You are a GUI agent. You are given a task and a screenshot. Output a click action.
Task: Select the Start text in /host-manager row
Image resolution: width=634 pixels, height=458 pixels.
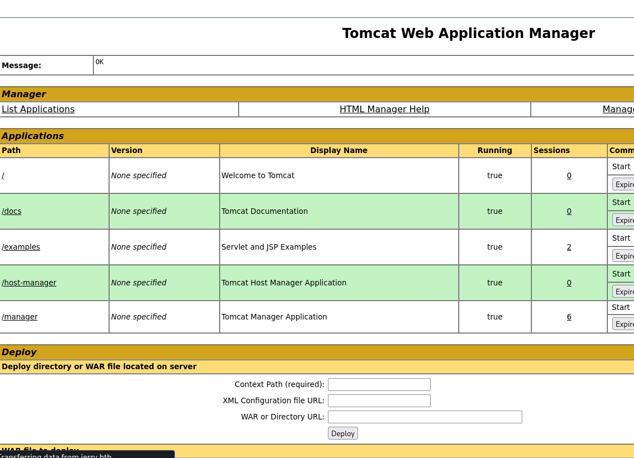point(621,274)
